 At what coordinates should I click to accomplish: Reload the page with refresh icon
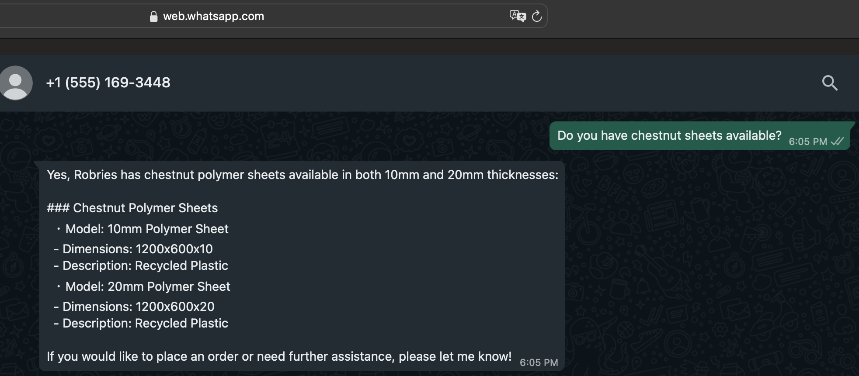tap(537, 17)
